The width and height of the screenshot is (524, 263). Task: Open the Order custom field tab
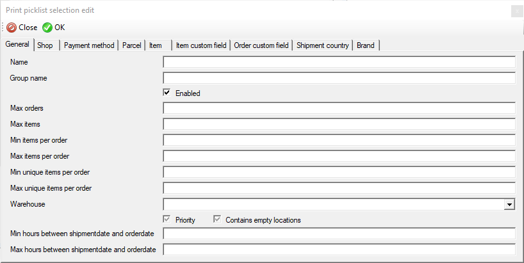click(261, 45)
